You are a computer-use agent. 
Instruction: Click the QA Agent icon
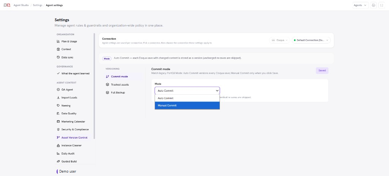point(58,89)
